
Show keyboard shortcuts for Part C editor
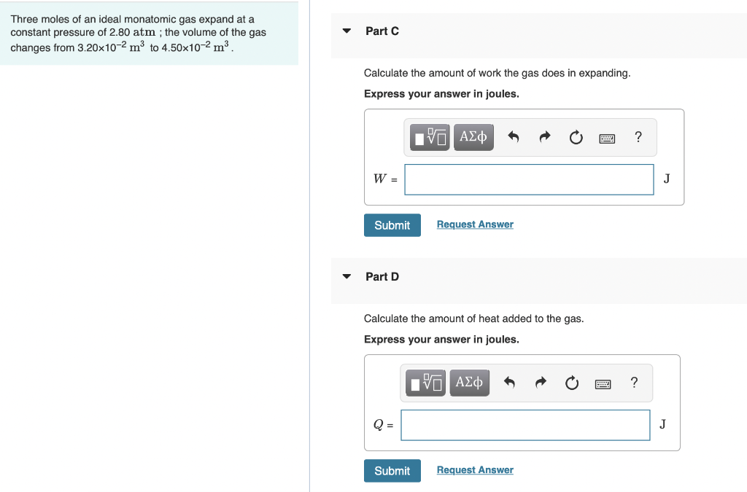pos(607,137)
